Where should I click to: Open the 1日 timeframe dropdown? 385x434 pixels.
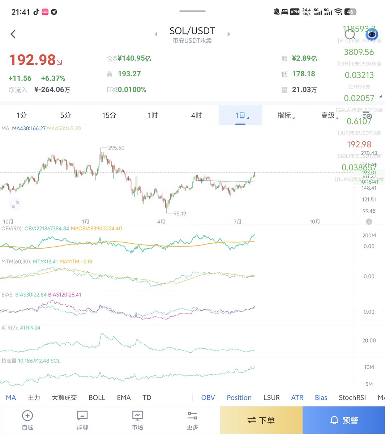[x=240, y=115]
